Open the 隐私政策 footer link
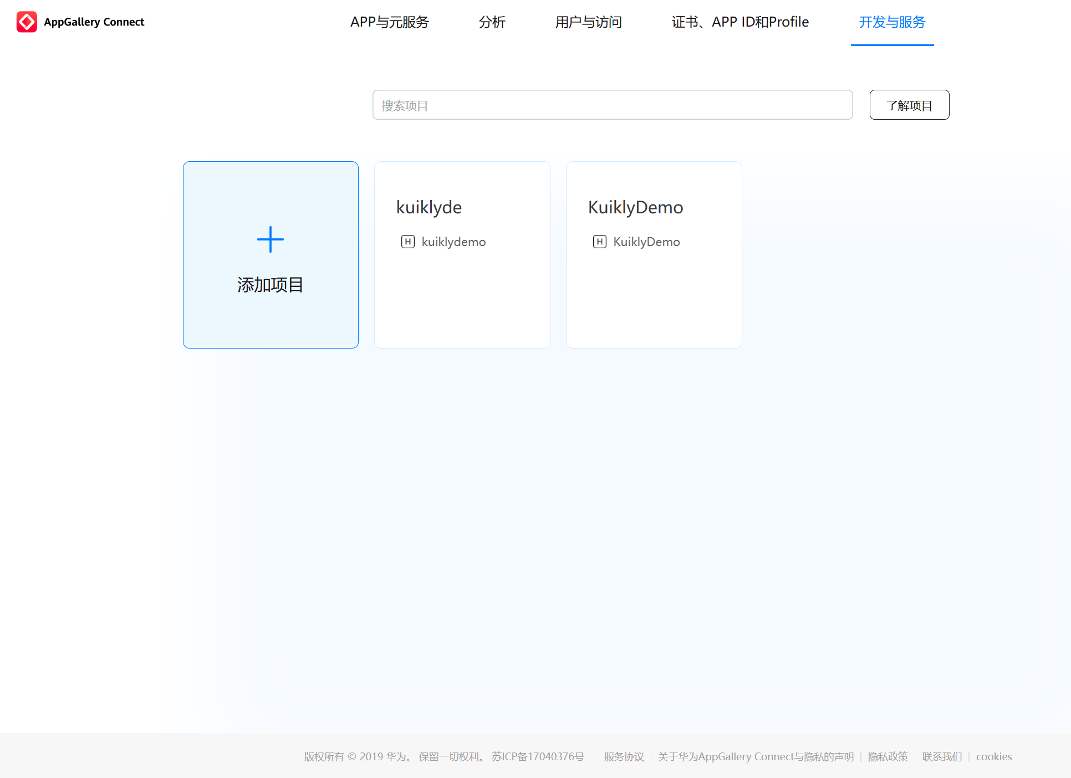This screenshot has width=1071, height=778. click(887, 756)
